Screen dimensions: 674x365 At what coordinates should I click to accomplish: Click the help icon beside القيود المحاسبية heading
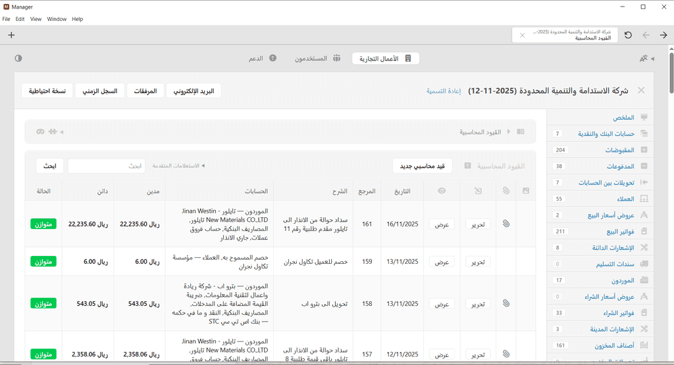pos(467,166)
